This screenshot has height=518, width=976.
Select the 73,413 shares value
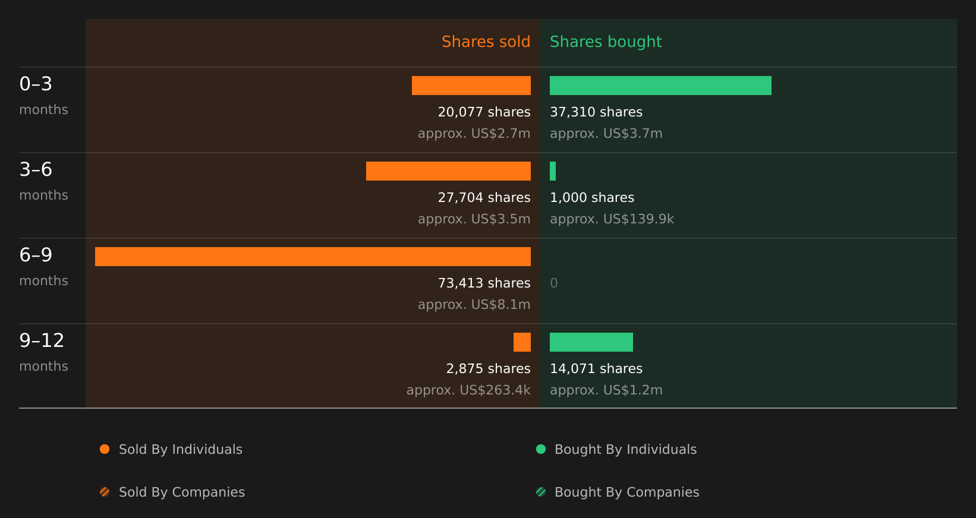(x=484, y=283)
